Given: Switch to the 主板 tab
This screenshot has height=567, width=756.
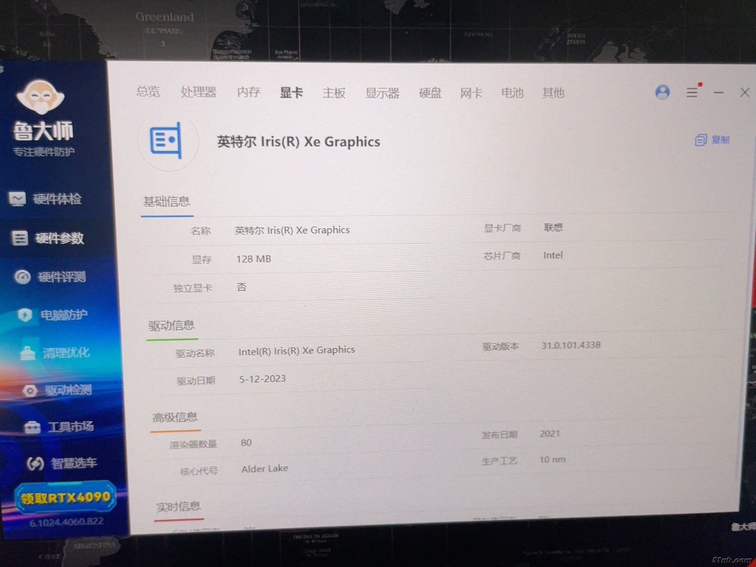Looking at the screenshot, I should [x=334, y=93].
